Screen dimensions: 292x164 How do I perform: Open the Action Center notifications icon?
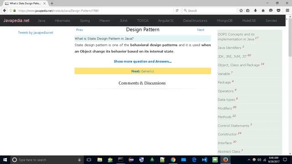click(285, 160)
